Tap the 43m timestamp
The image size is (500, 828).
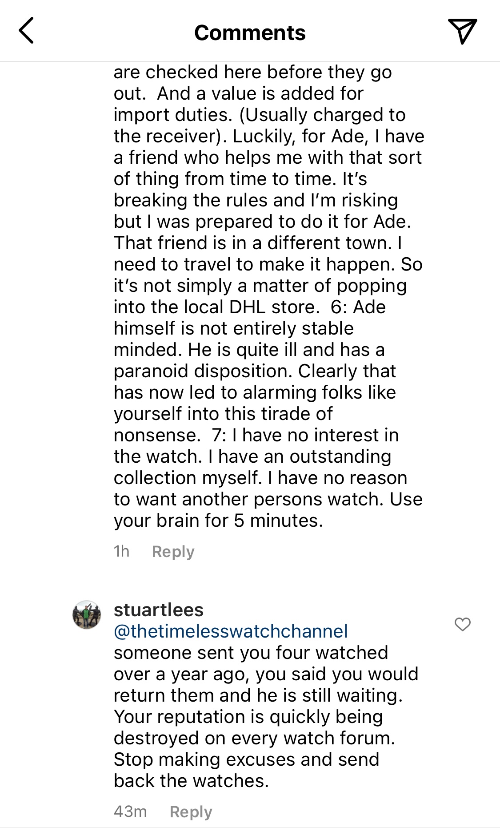[130, 812]
